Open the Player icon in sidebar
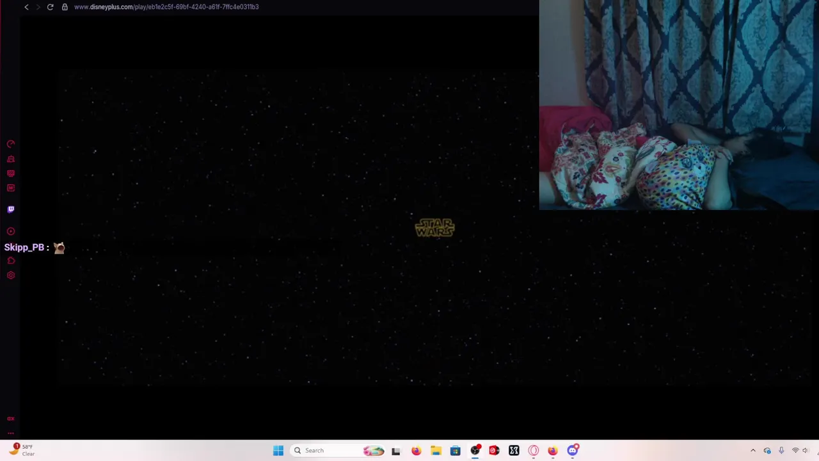The image size is (819, 461). point(11,231)
